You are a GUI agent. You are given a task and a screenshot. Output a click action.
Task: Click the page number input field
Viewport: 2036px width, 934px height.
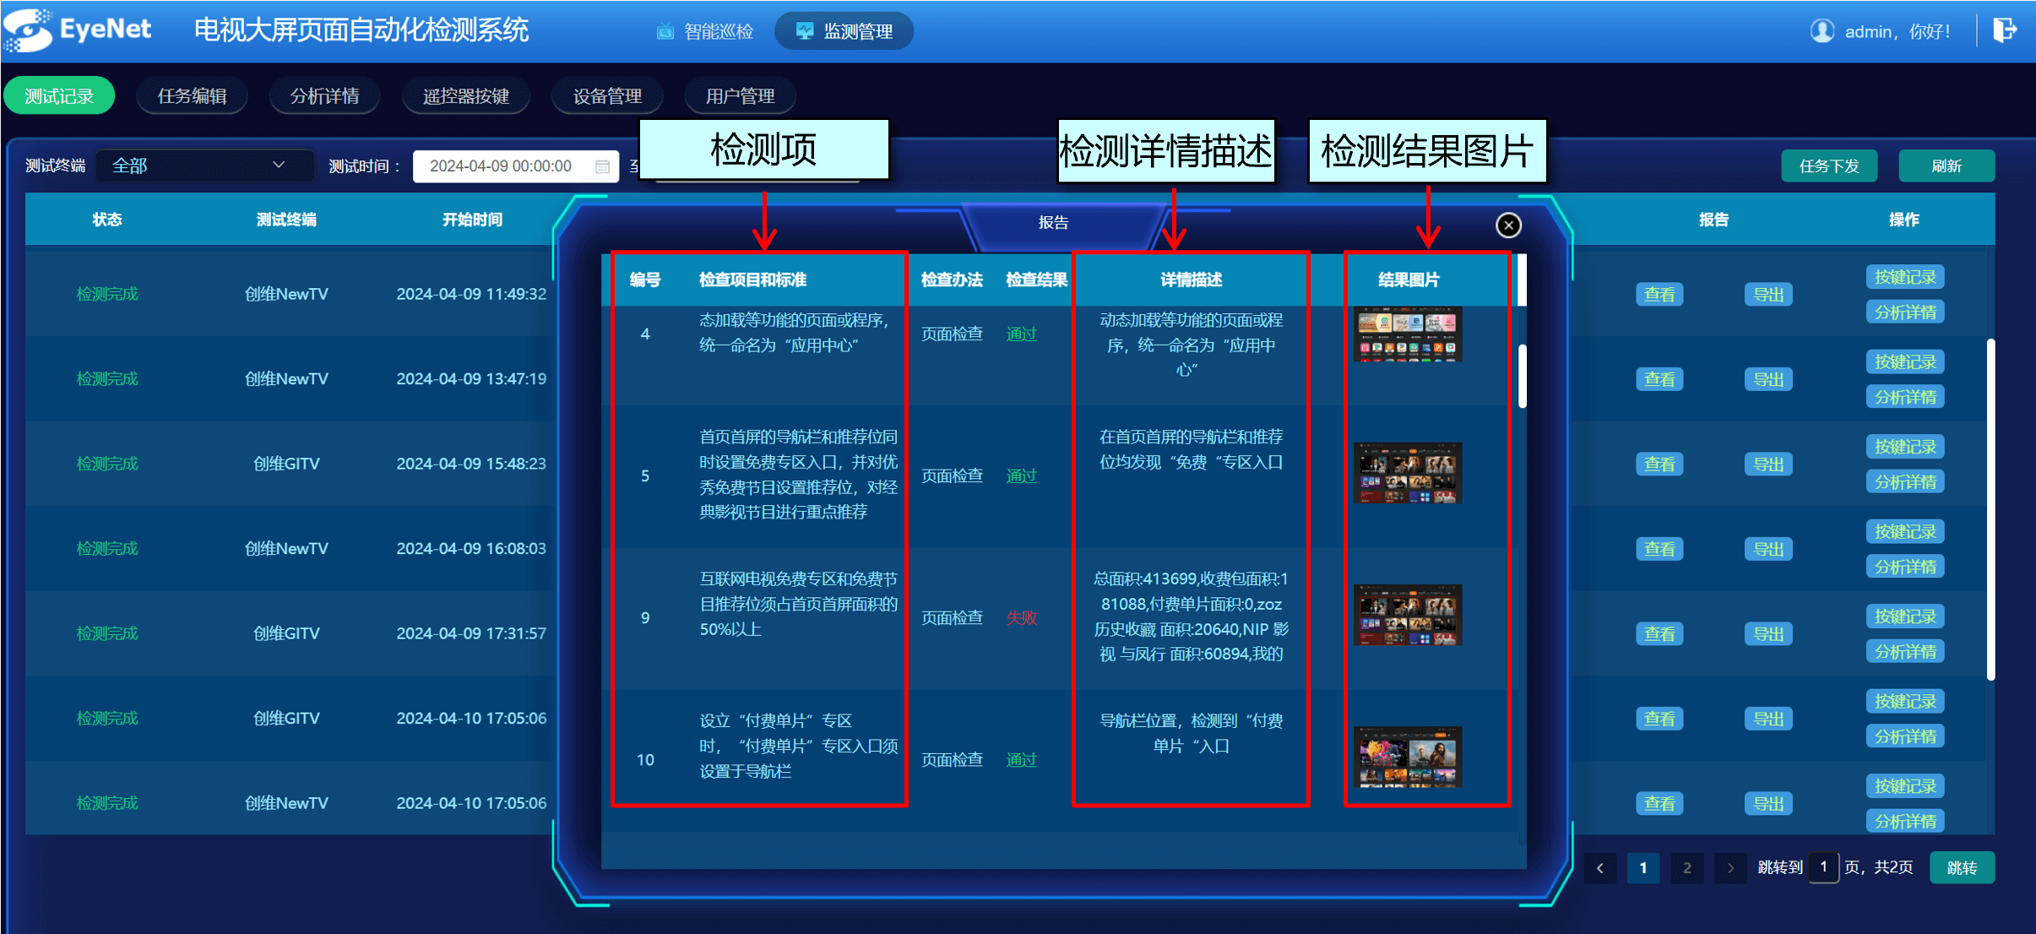[x=1823, y=867]
